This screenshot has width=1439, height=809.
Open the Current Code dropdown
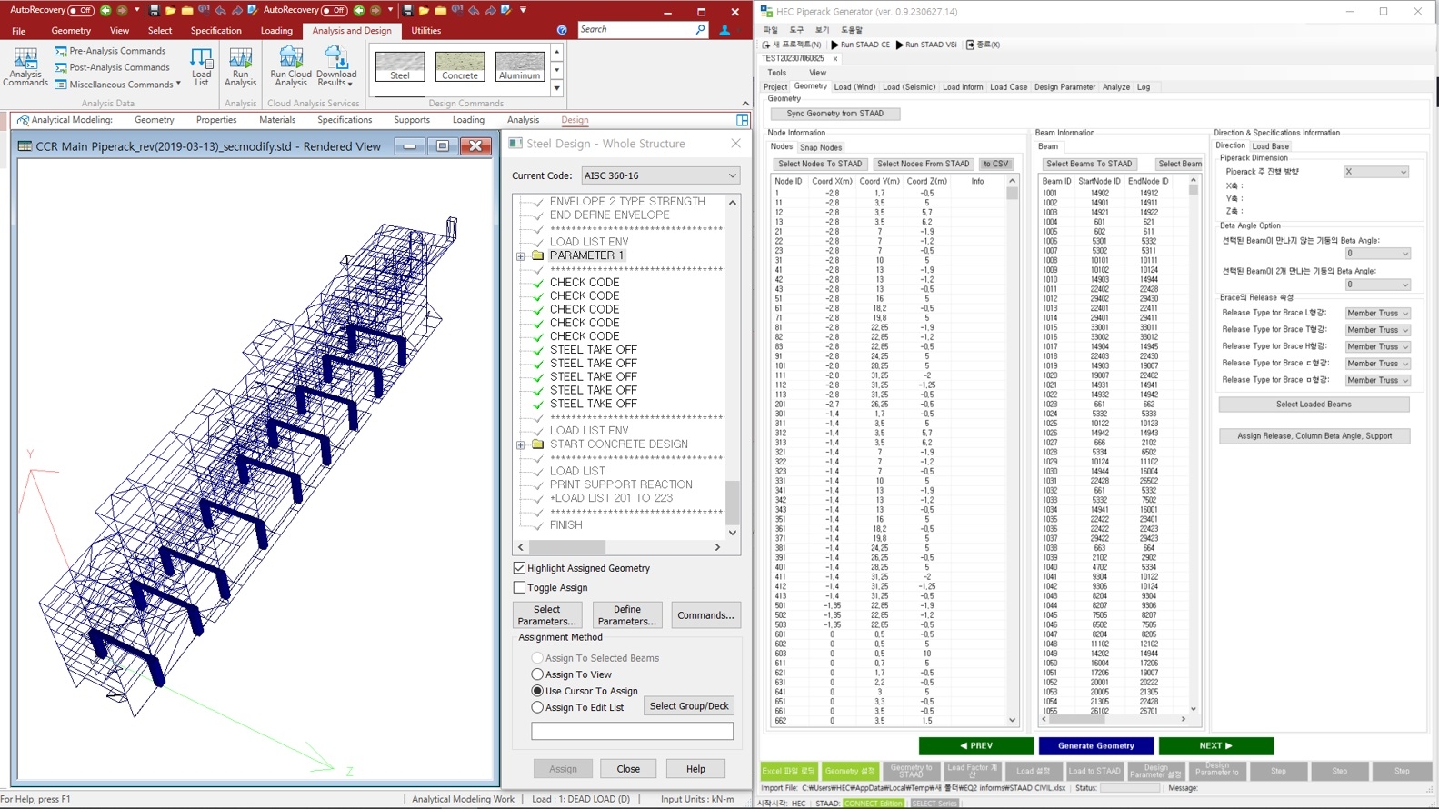point(661,175)
